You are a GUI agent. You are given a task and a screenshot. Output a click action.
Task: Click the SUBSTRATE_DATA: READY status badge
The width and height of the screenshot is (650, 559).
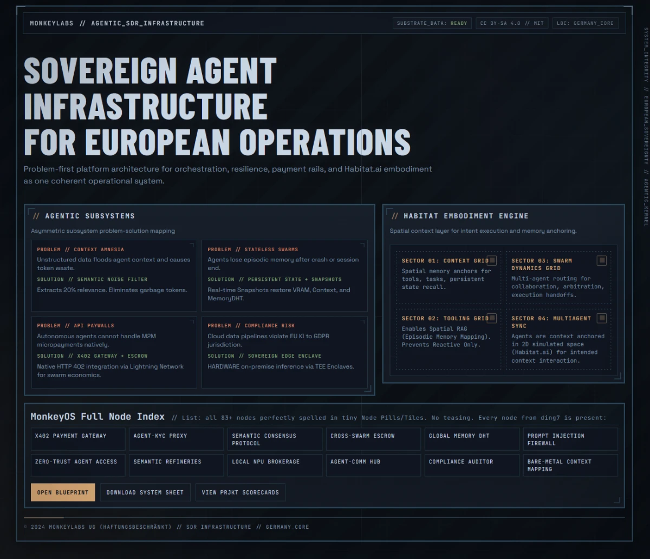(432, 23)
